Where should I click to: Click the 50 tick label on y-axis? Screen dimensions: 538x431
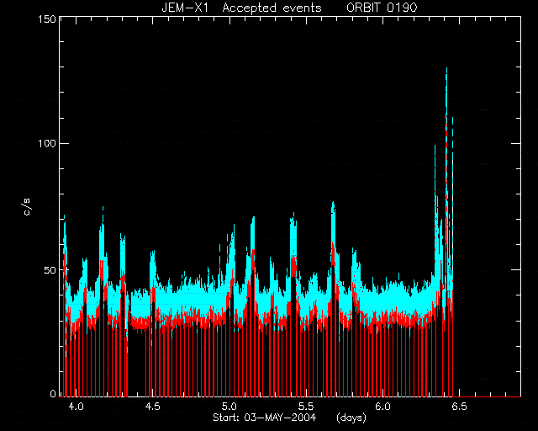coord(50,270)
